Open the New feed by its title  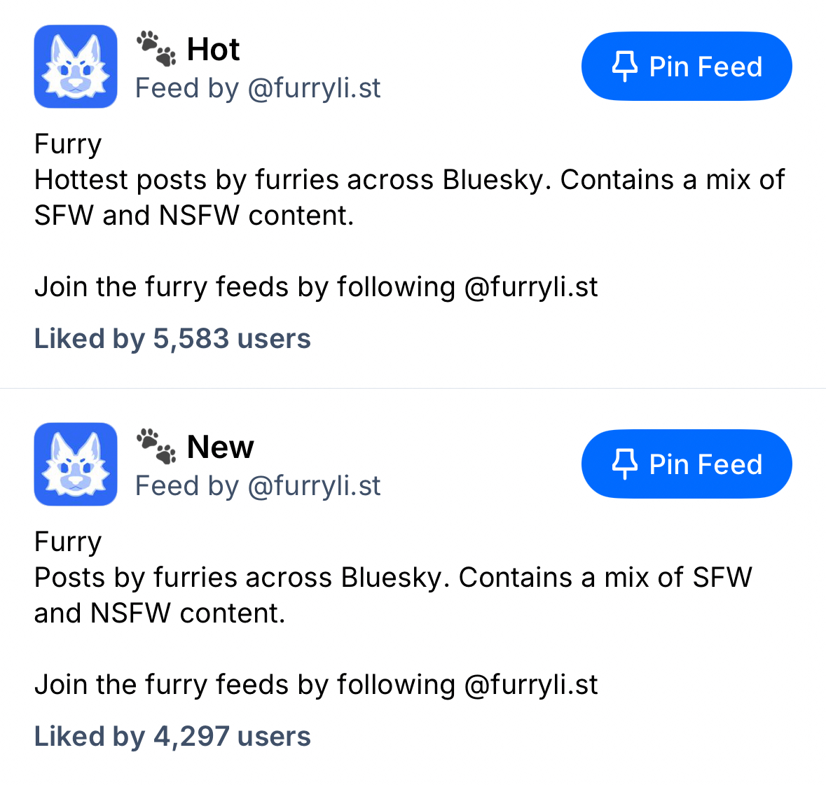point(220,447)
